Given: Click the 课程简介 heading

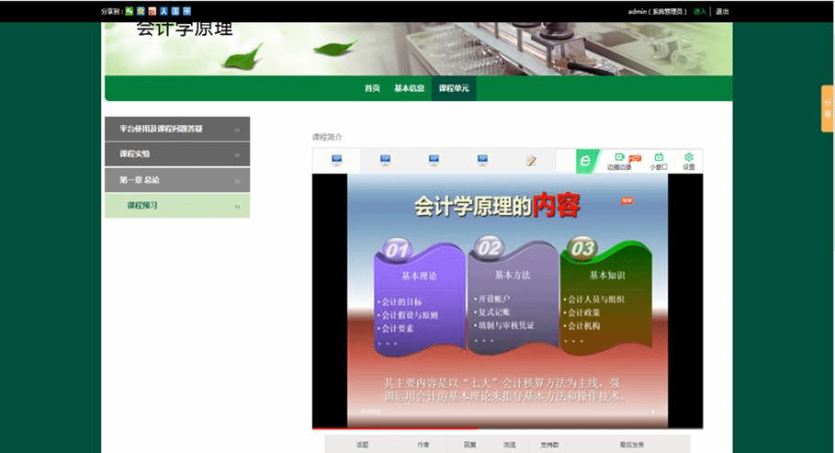Looking at the screenshot, I should point(327,137).
